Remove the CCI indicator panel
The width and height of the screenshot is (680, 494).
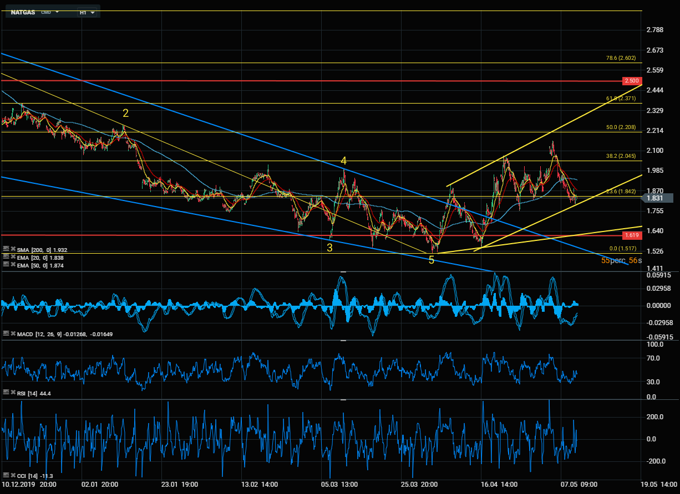(13, 475)
